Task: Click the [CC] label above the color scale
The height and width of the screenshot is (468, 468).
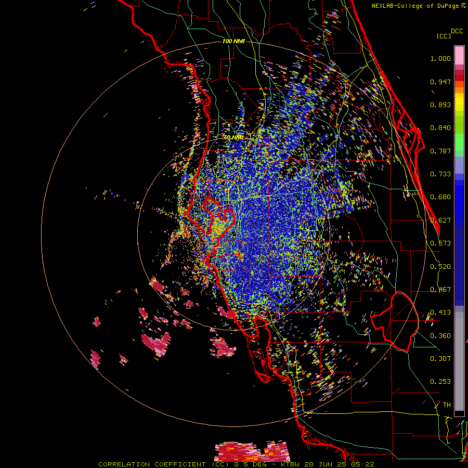Action: pyautogui.click(x=444, y=36)
